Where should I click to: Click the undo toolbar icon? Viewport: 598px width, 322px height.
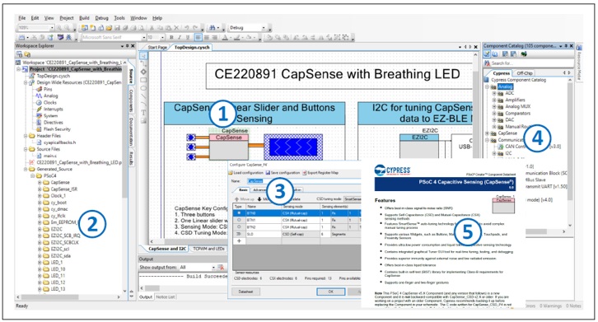click(186, 28)
